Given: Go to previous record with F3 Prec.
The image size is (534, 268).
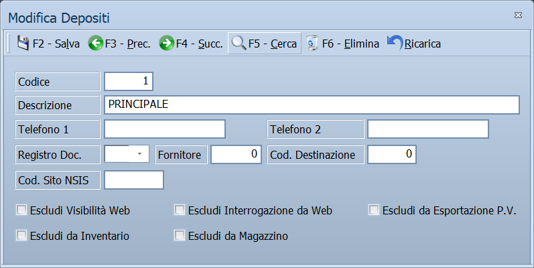Looking at the screenshot, I should [x=119, y=44].
